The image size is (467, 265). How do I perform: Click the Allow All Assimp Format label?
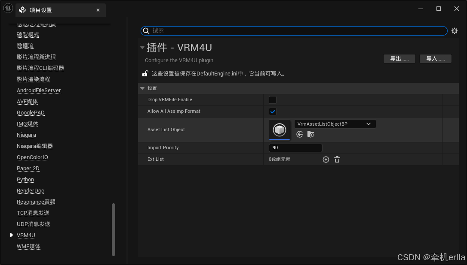pos(174,111)
